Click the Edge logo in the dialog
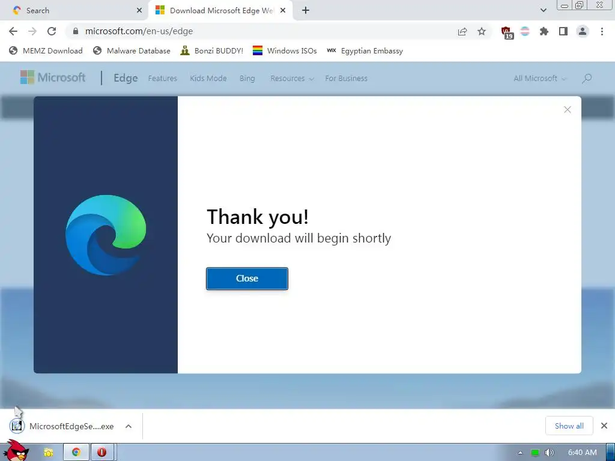Viewport: 615px width, 461px height. 106,235
